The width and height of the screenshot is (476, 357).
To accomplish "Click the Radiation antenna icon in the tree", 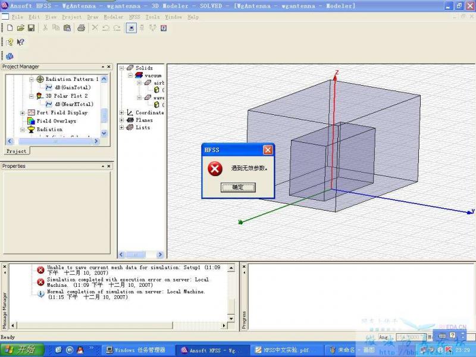I will pyautogui.click(x=32, y=129).
